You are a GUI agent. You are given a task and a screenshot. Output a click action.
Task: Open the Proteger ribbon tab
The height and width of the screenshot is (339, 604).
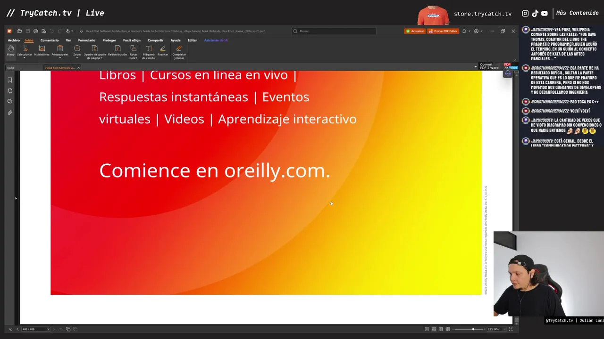pyautogui.click(x=109, y=40)
